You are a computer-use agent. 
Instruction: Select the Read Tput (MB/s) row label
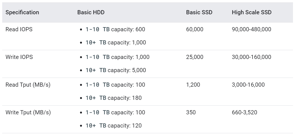(28, 85)
